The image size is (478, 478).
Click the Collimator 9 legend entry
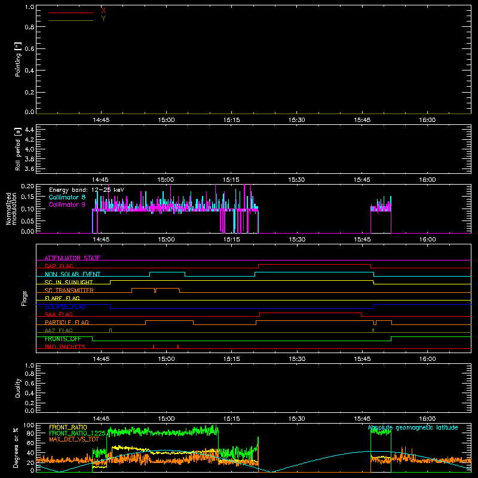point(67,204)
